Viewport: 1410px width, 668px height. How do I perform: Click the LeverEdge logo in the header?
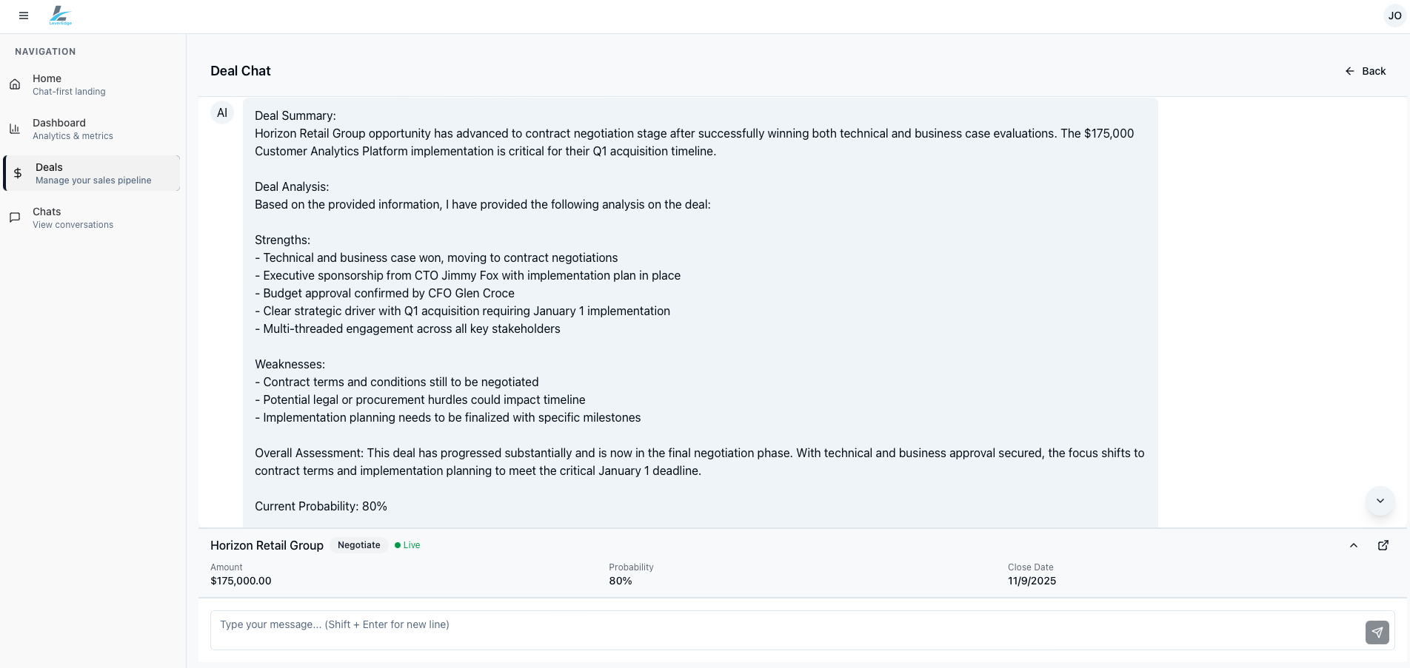(59, 15)
